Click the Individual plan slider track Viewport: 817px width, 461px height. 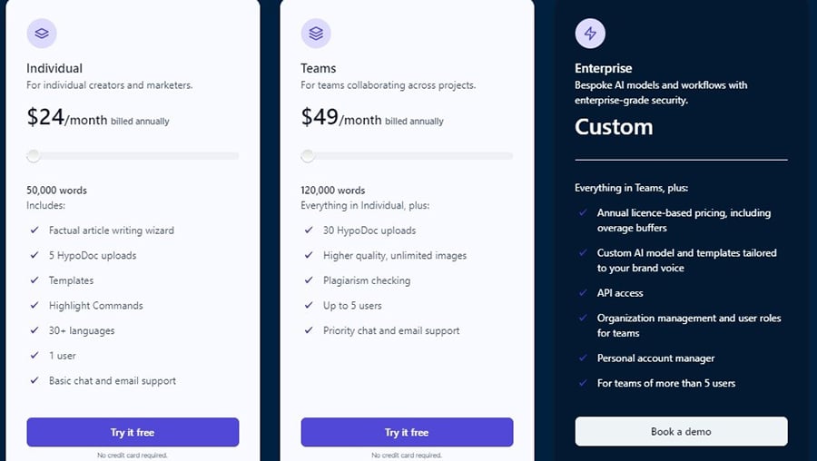pyautogui.click(x=136, y=156)
